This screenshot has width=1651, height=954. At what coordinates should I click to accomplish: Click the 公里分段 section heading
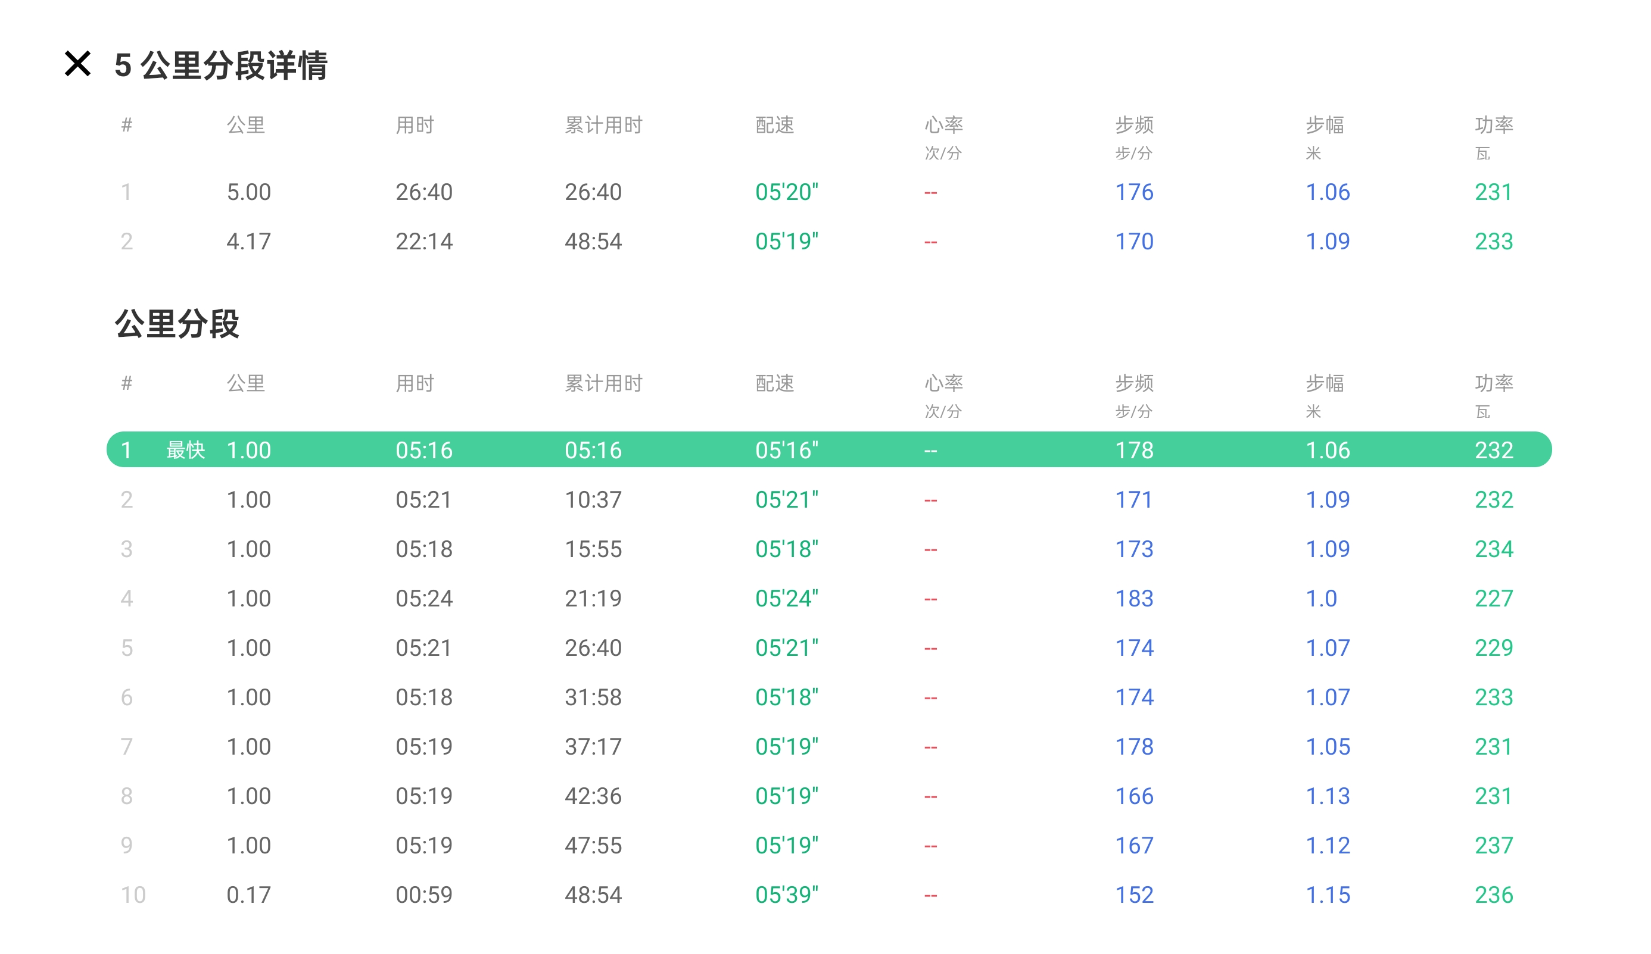click(x=177, y=324)
